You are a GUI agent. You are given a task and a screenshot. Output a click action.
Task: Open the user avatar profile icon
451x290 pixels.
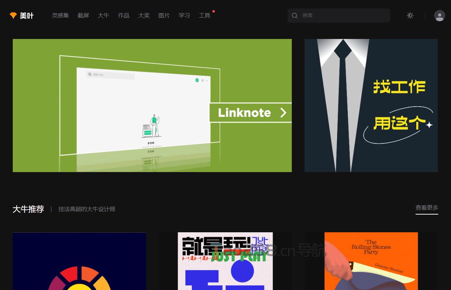pos(440,16)
